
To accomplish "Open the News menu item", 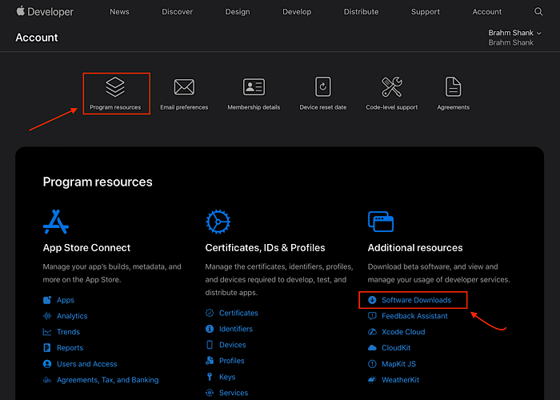I will (119, 12).
